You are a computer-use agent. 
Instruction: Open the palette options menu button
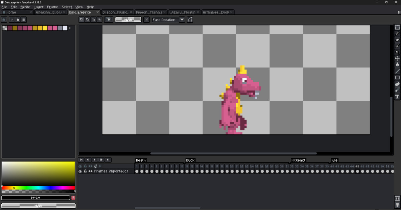(x=24, y=20)
